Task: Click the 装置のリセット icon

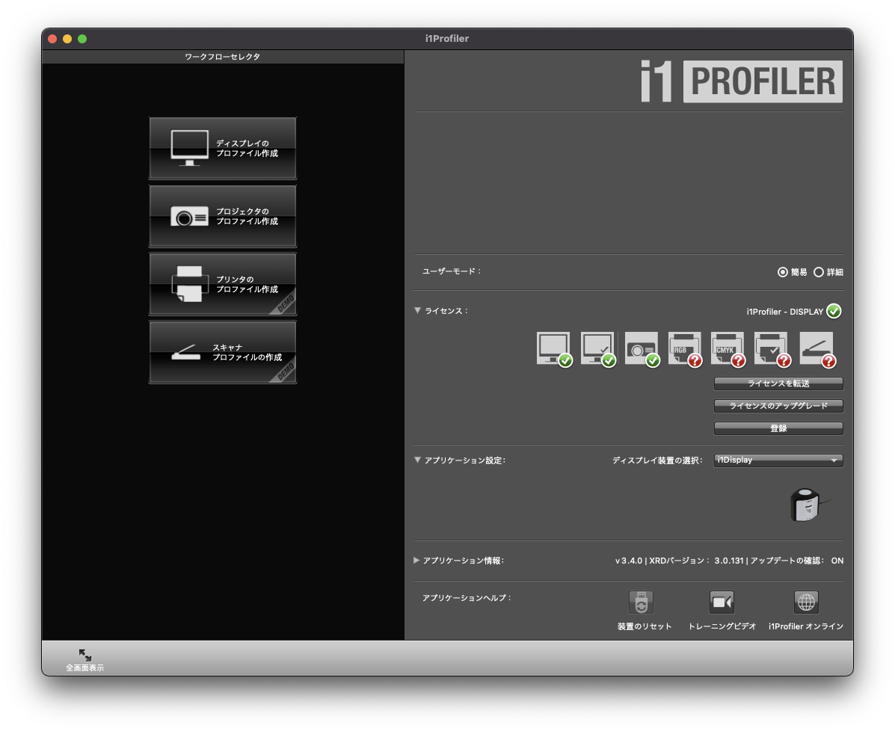Action: click(642, 602)
